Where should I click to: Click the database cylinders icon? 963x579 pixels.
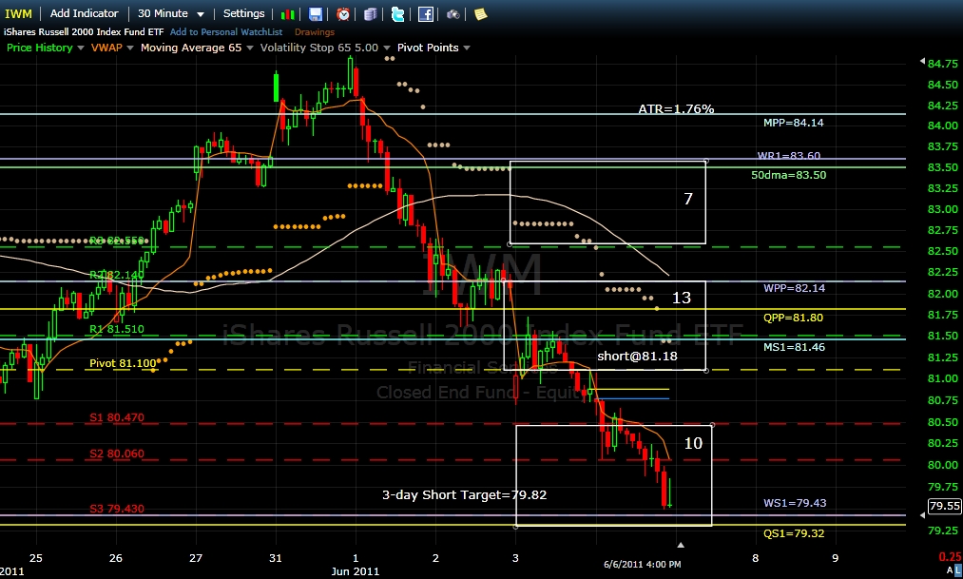click(371, 14)
